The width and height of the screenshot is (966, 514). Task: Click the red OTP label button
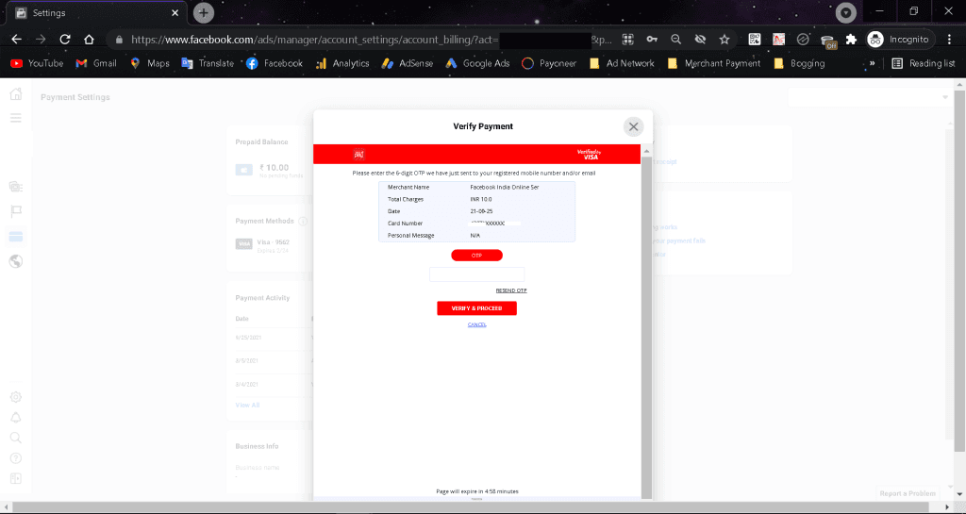(x=476, y=256)
